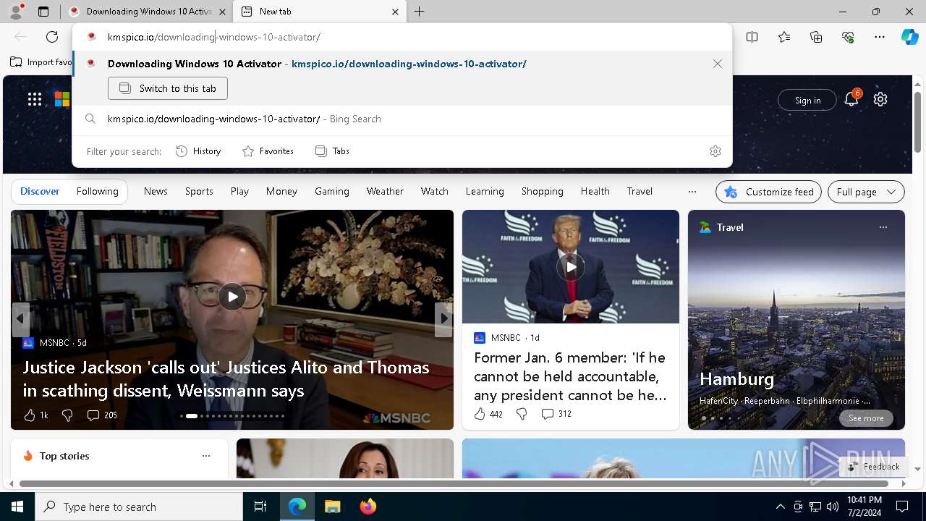Open the tab actions menu icon

43,12
